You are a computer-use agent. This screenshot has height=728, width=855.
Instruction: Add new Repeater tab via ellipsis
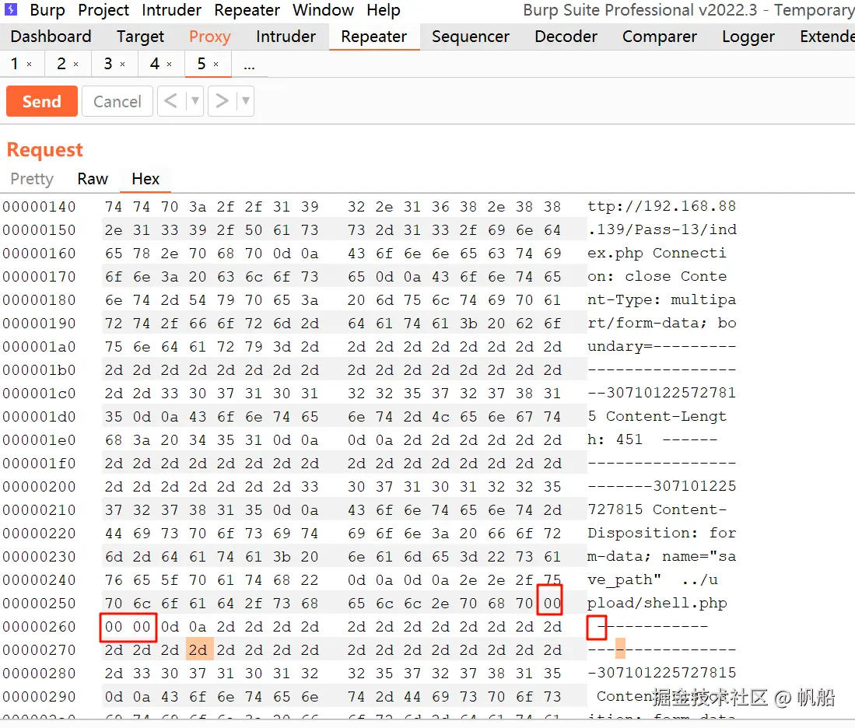(249, 66)
